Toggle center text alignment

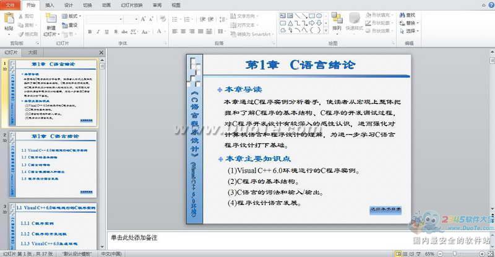click(183, 32)
